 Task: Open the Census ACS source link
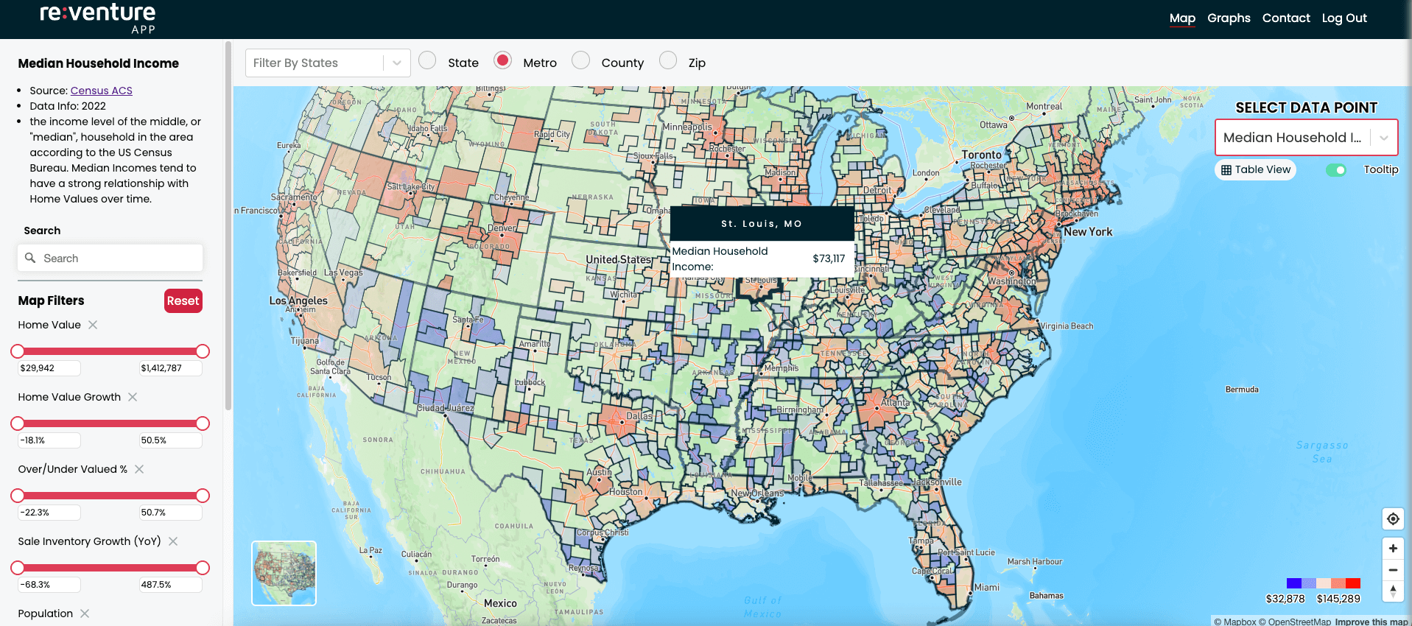102,91
